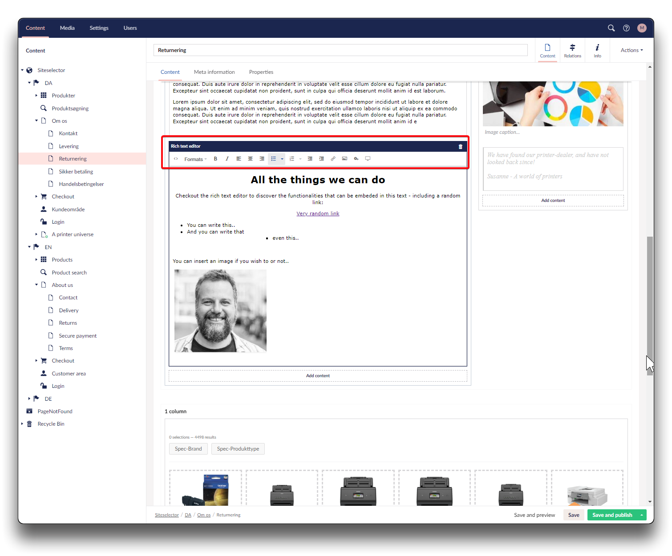Toggle center text alignment

250,159
